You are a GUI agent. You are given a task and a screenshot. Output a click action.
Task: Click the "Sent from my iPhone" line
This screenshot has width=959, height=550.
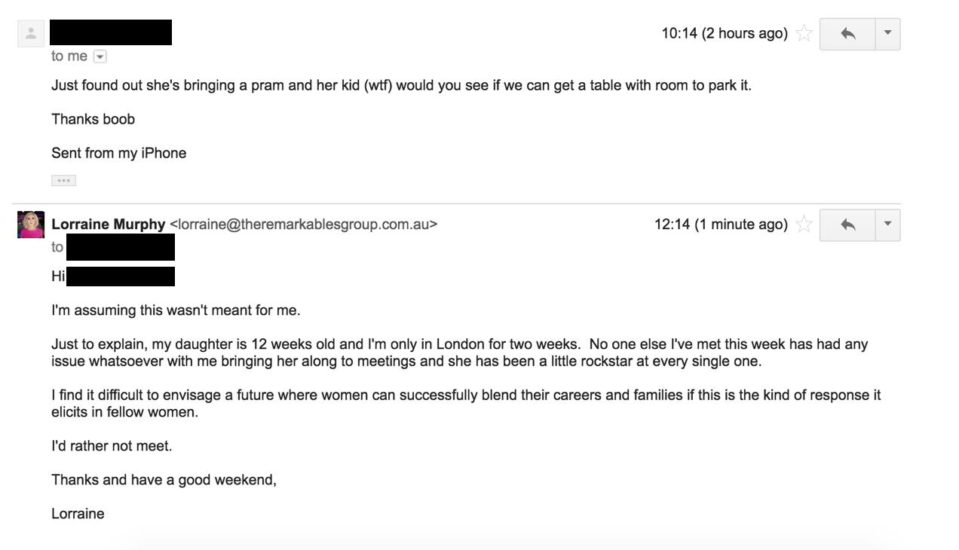click(118, 153)
